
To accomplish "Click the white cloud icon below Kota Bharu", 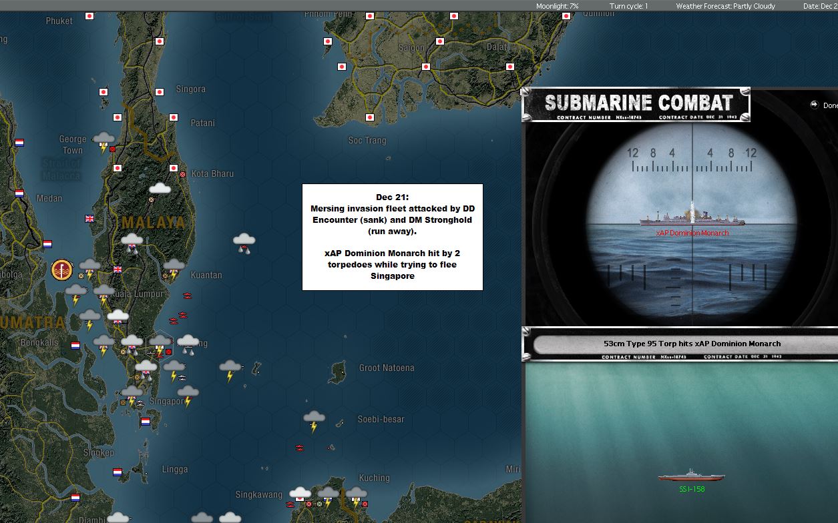I will 160,189.
